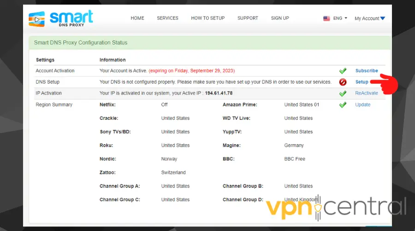Click the Channel Group B: label
The width and height of the screenshot is (415, 231).
pos(243,186)
